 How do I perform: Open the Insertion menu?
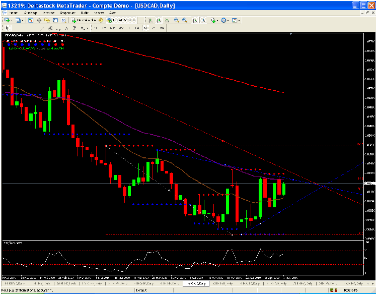(48, 11)
